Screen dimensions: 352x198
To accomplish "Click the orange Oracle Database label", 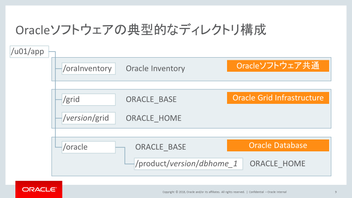I will (x=278, y=145).
